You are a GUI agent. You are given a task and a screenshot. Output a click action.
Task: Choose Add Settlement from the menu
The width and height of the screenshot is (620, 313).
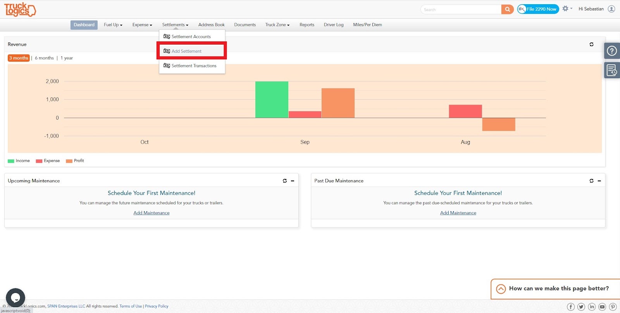coord(192,51)
